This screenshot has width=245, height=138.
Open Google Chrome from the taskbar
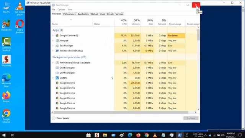[x=146, y=135]
